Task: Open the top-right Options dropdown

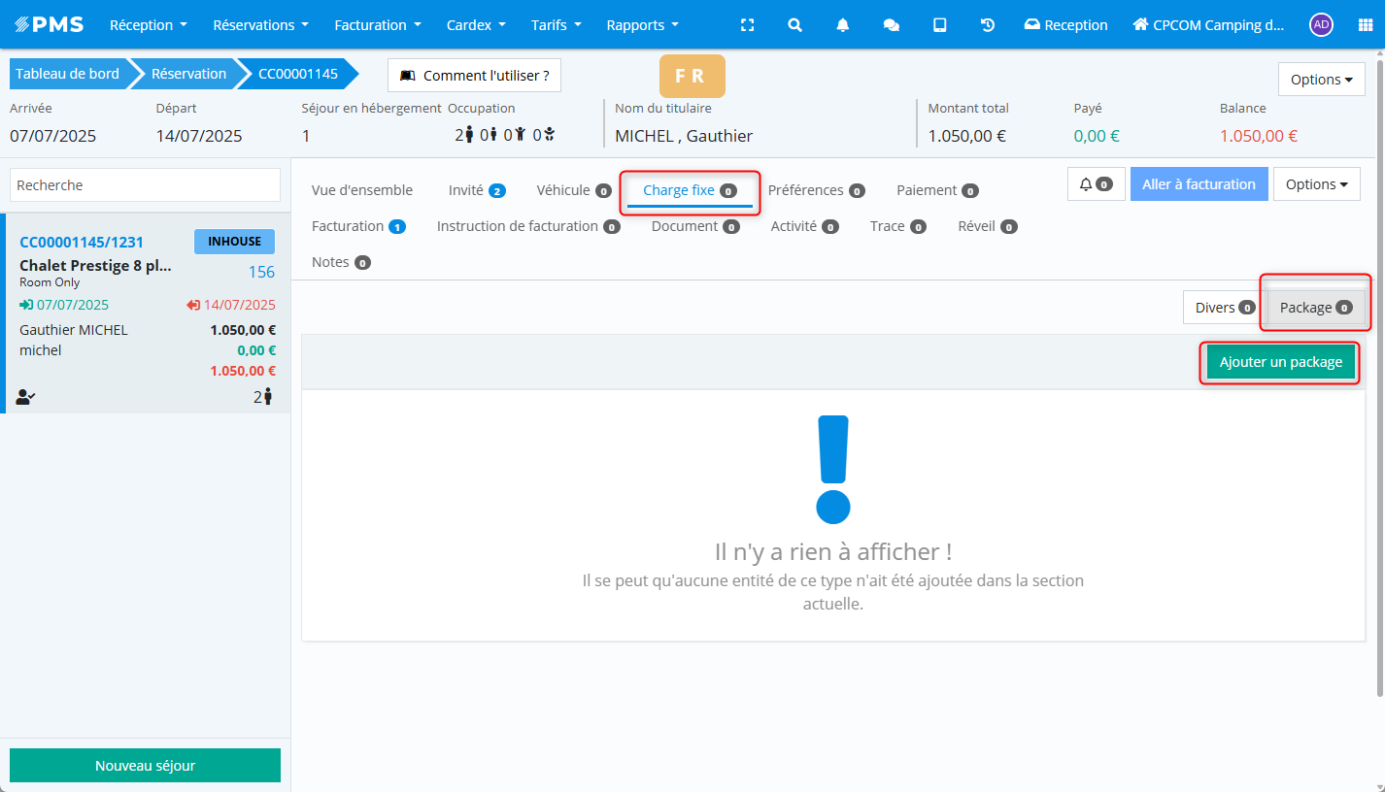Action: [1321, 80]
